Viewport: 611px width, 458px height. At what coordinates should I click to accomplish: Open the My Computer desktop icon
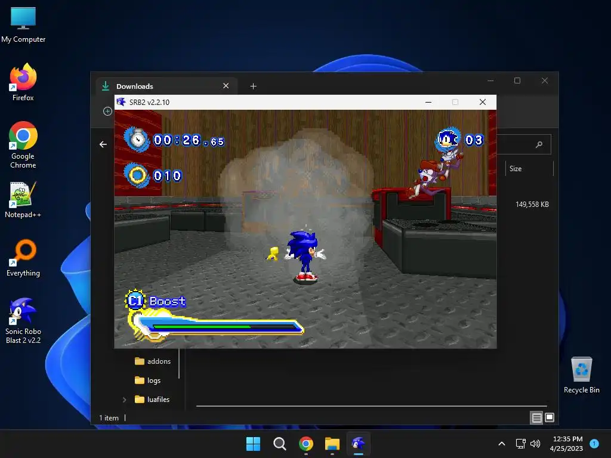coord(23,24)
